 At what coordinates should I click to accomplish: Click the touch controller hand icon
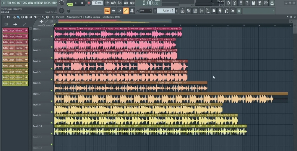click(x=232, y=11)
